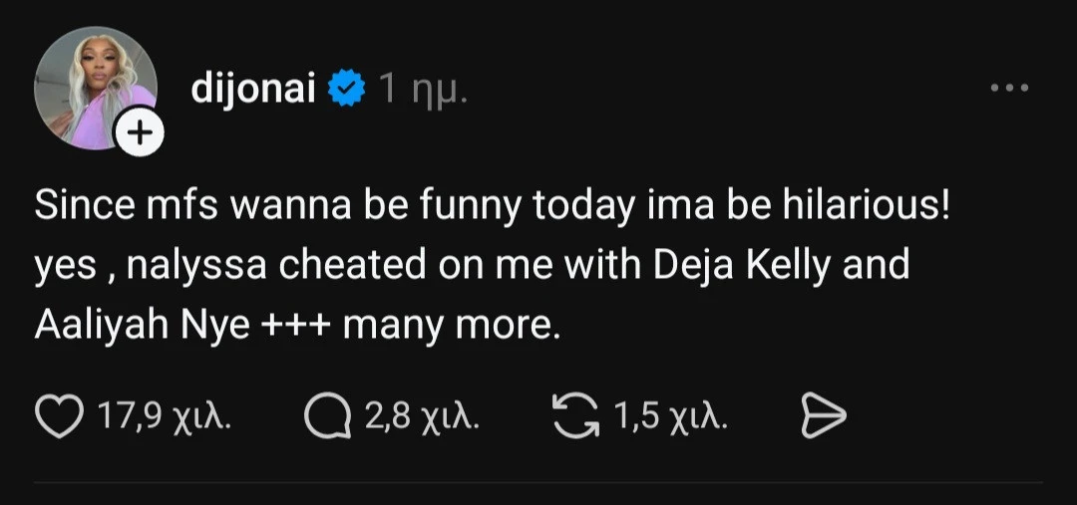The height and width of the screenshot is (505, 1077).
Task: Like the post with the heart icon
Action: pos(59,415)
